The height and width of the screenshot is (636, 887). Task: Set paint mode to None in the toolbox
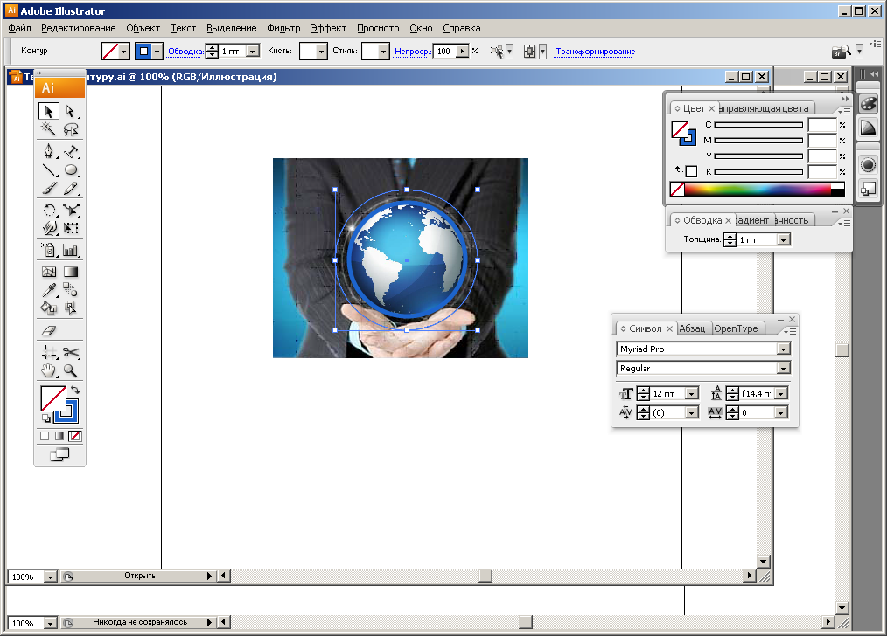[x=74, y=436]
